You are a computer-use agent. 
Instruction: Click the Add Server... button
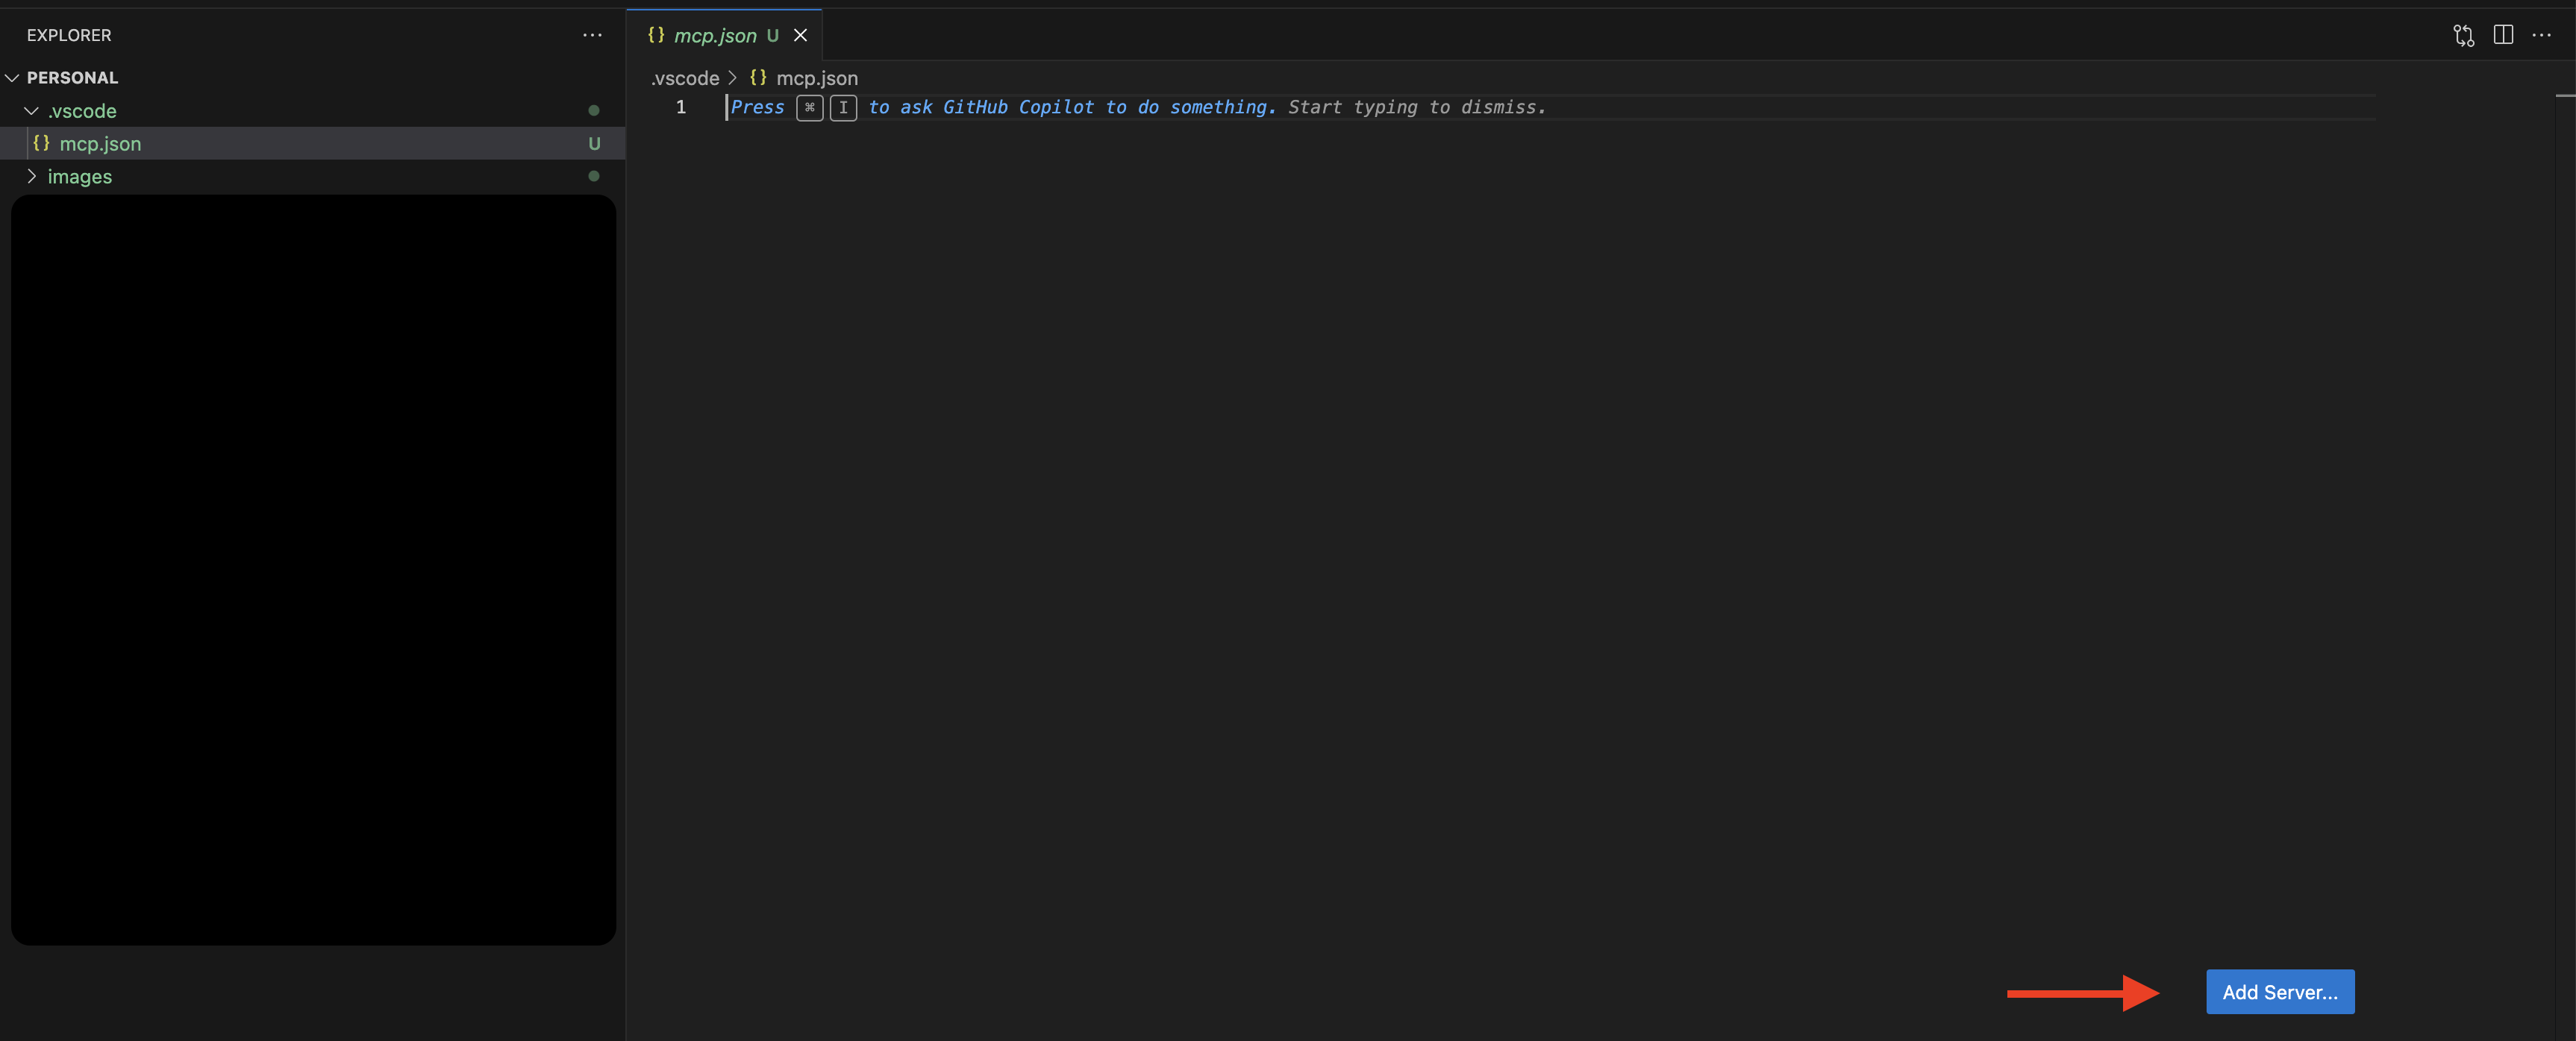2280,992
